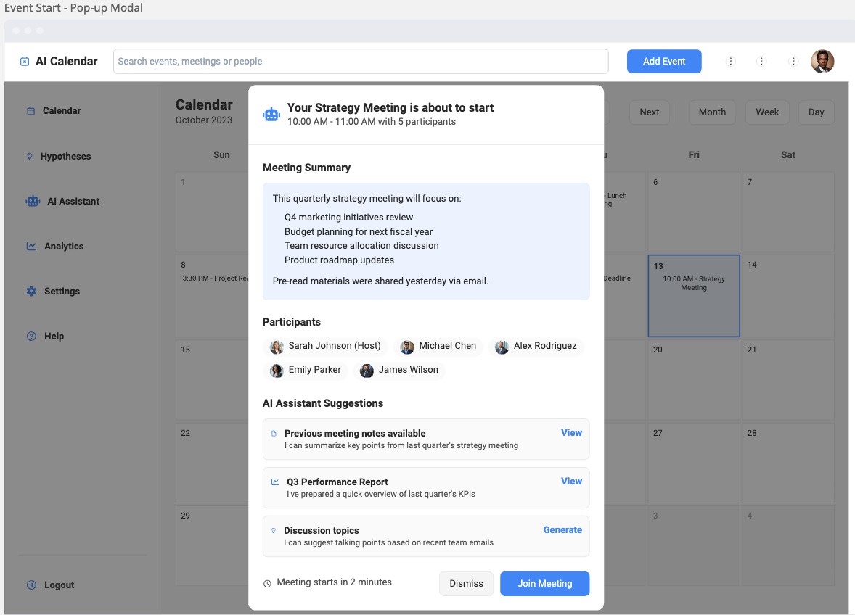The height and width of the screenshot is (615, 855).
Task: Open the AI Assistant section in the sidebar
Action: point(32,201)
